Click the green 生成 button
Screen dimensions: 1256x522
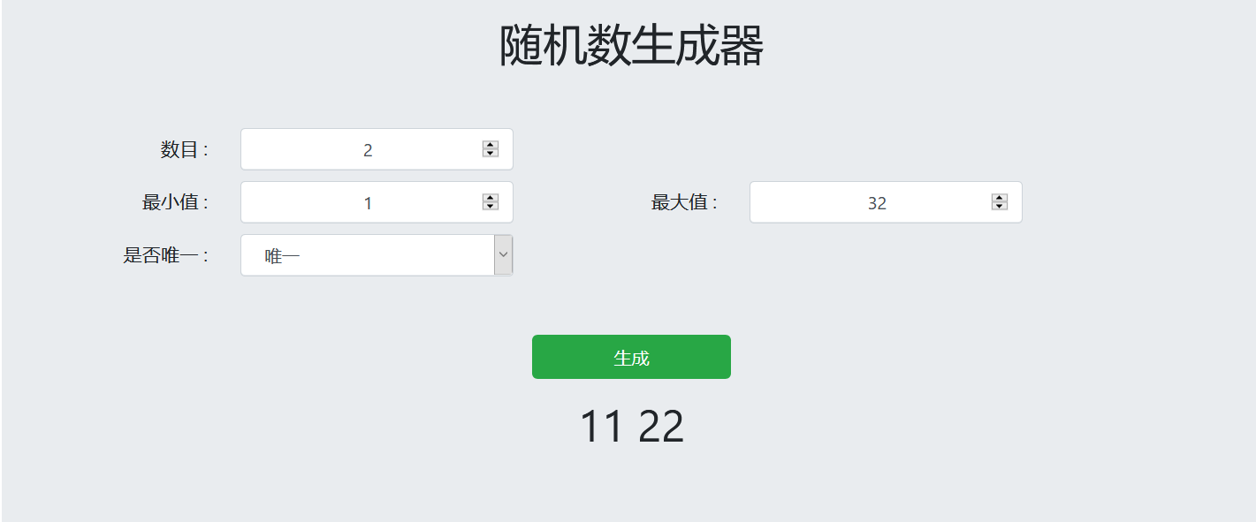pyautogui.click(x=631, y=357)
